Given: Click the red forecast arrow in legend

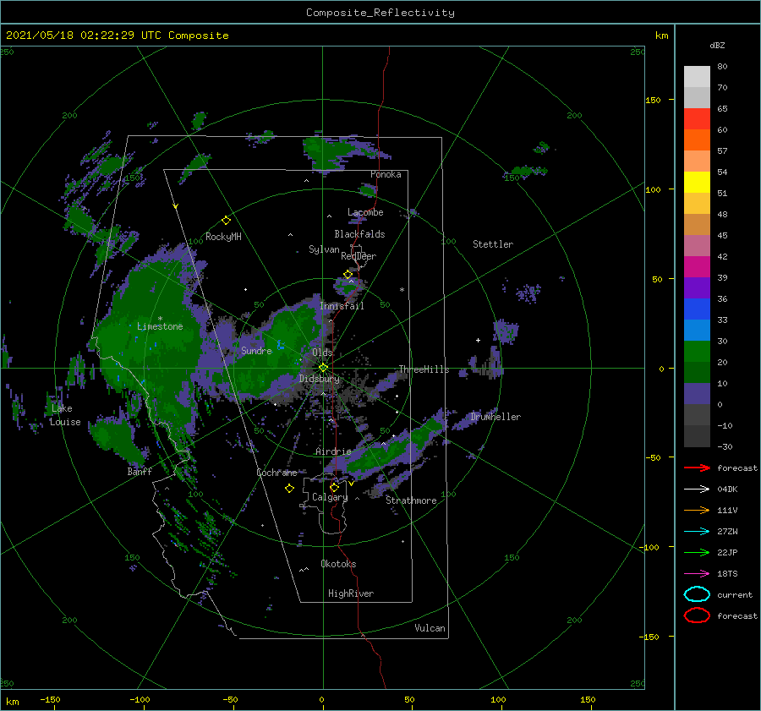Looking at the screenshot, I should [x=697, y=468].
